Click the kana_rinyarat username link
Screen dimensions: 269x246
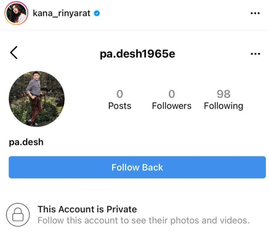coord(61,13)
